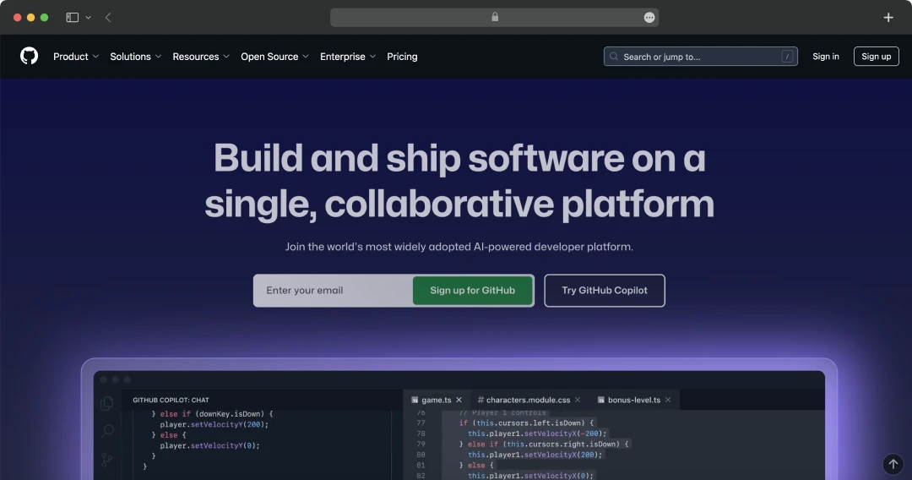Click the GitHub Octocat logo
The image size is (912, 480).
29,56
